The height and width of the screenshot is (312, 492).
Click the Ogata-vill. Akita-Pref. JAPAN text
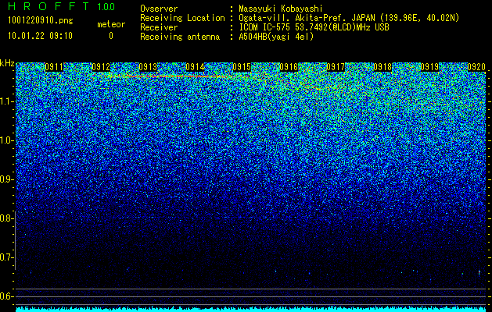point(349,18)
